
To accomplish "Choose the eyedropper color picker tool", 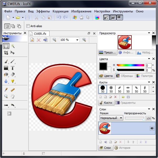I will point(6,90).
